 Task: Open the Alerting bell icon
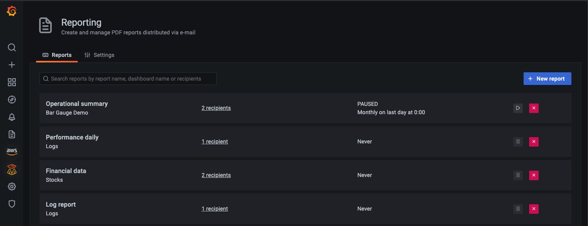point(12,117)
